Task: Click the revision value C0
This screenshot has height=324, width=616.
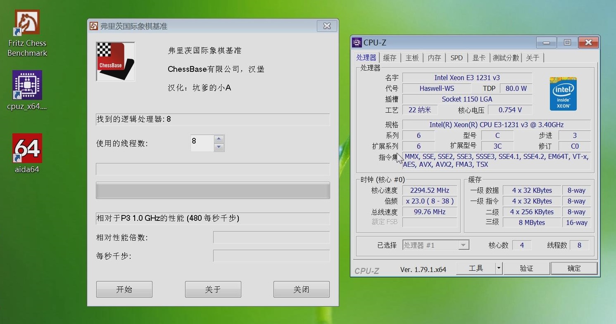Action: (575, 146)
